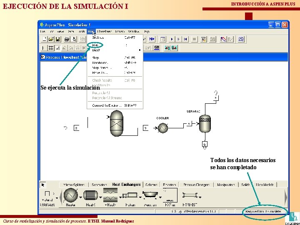Click the Open file folder icon
Image resolution: width=300 pixels, height=225 pixels.
coord(51,39)
